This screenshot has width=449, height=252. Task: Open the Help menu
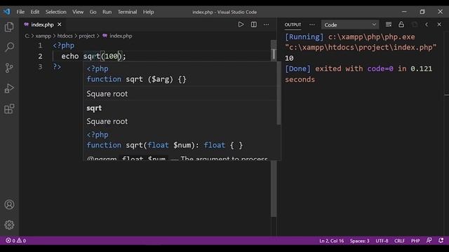click(x=148, y=12)
